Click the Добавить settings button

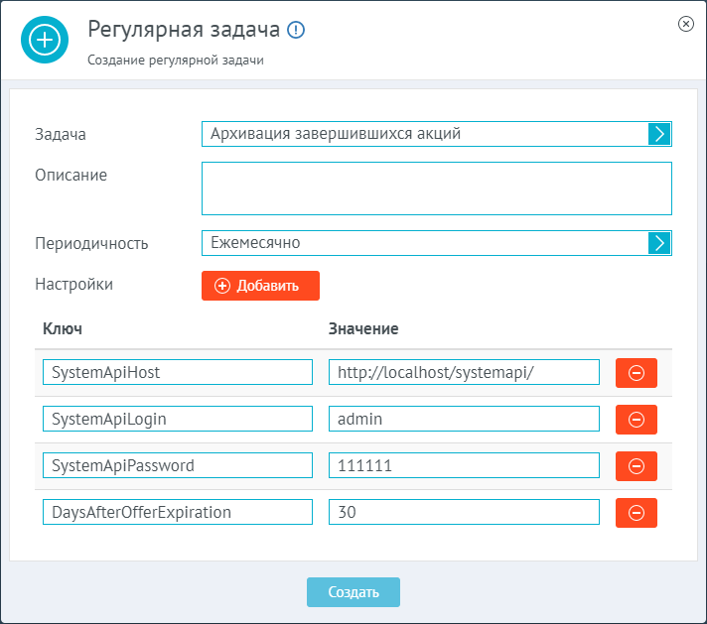(x=260, y=286)
